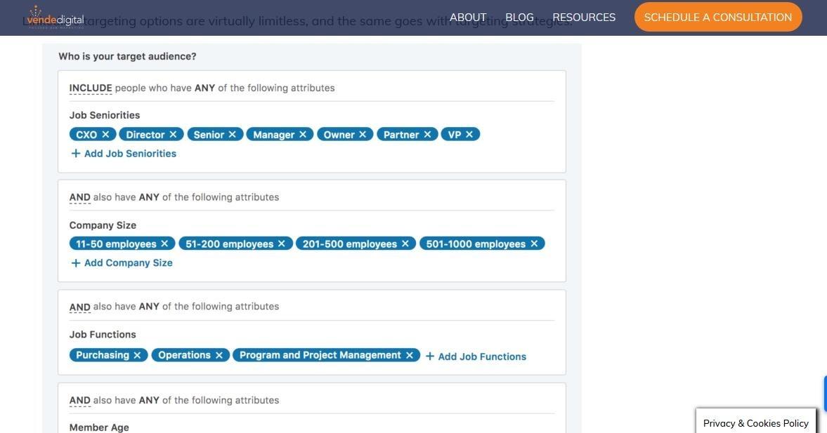Remove the CXO seniority tag
The height and width of the screenshot is (433, 827).
[105, 134]
